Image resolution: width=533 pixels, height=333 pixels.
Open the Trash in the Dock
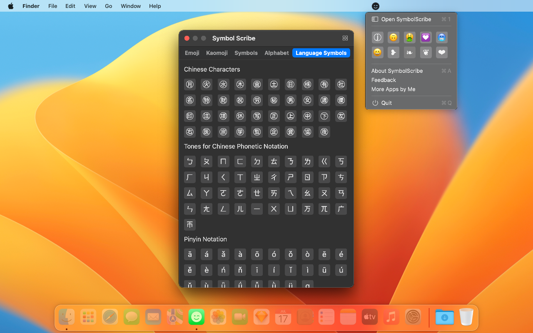tap(466, 317)
